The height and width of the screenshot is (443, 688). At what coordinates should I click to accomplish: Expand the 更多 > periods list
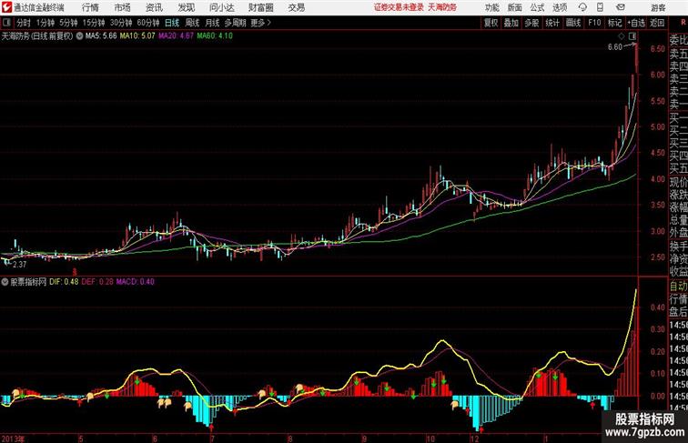click(x=261, y=23)
